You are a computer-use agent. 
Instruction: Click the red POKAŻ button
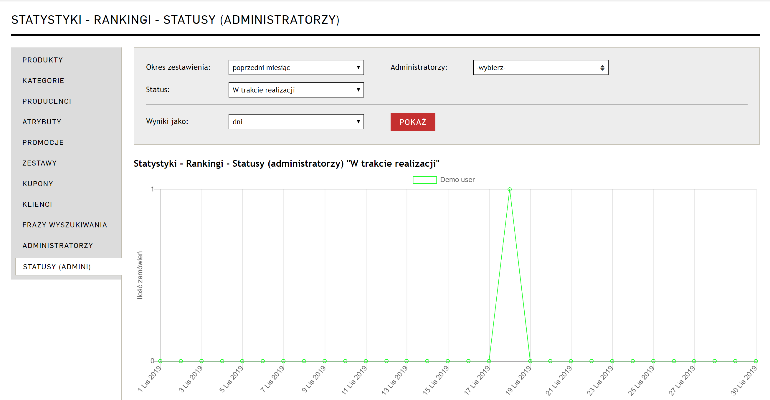pyautogui.click(x=412, y=122)
